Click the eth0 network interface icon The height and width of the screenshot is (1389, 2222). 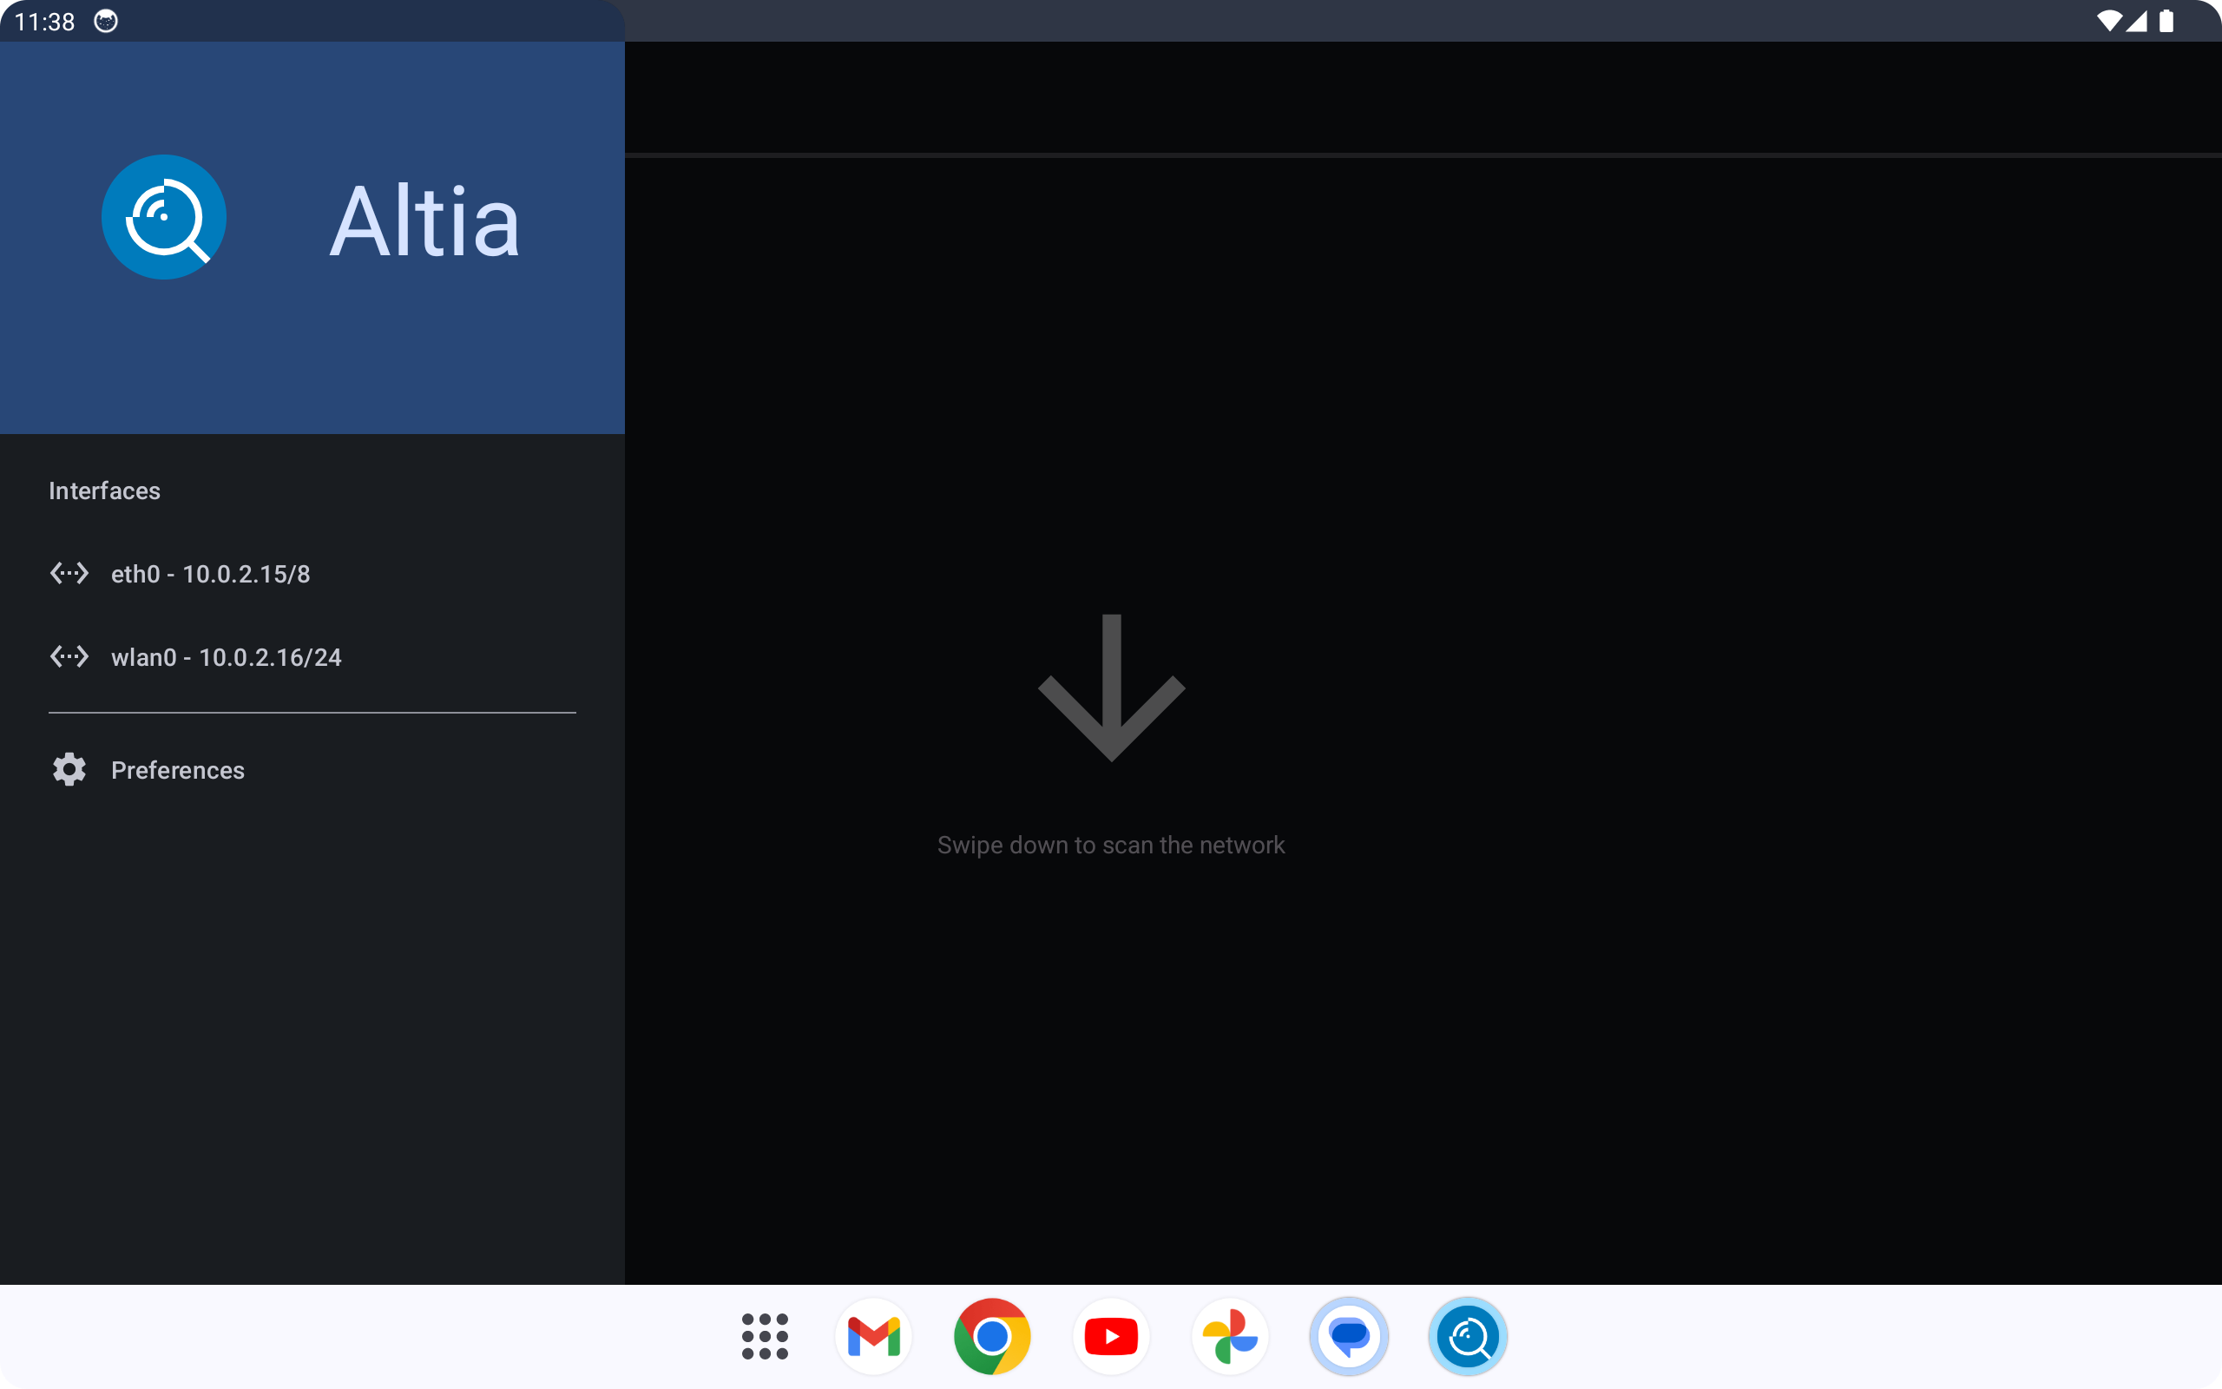pyautogui.click(x=69, y=574)
